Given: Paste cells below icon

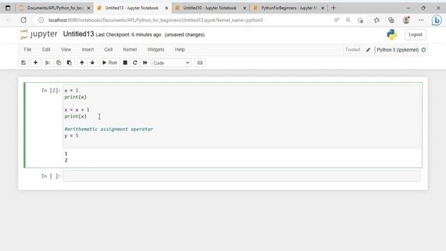Looking at the screenshot, I should 69,63.
